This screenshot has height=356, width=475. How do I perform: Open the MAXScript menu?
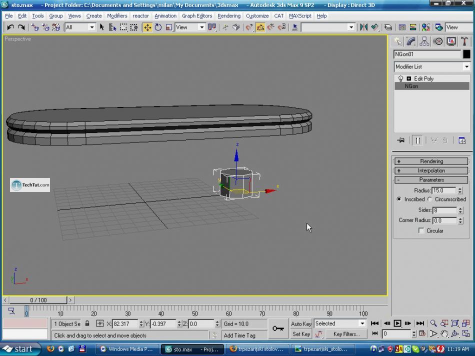point(300,16)
